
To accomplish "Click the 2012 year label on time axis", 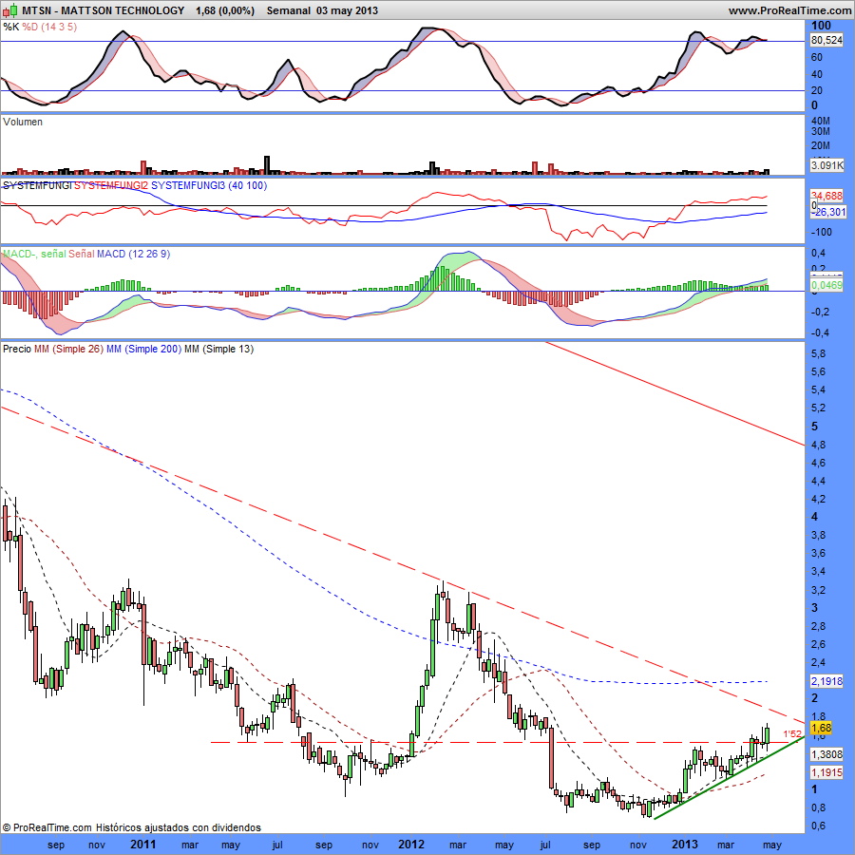I will click(x=411, y=845).
